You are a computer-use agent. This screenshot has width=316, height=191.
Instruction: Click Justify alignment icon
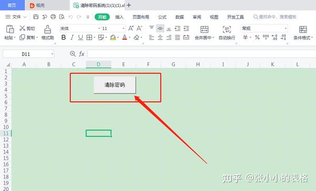coord(177,37)
